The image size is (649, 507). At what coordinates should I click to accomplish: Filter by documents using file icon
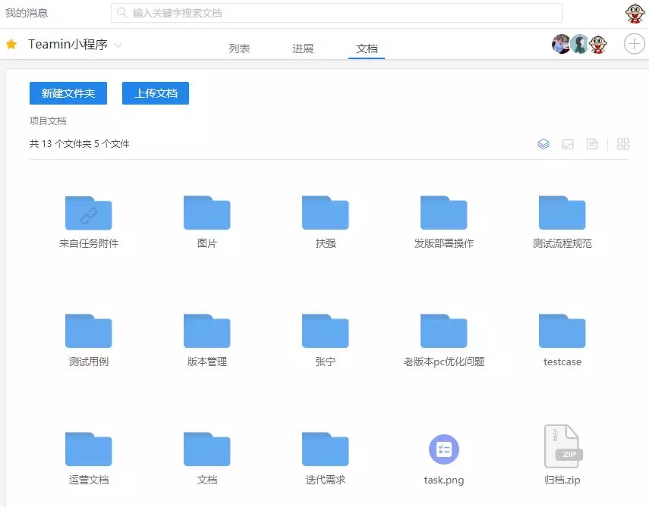tap(592, 144)
